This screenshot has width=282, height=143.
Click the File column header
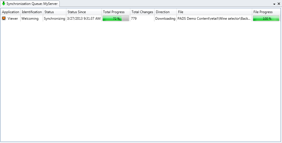tap(214, 12)
